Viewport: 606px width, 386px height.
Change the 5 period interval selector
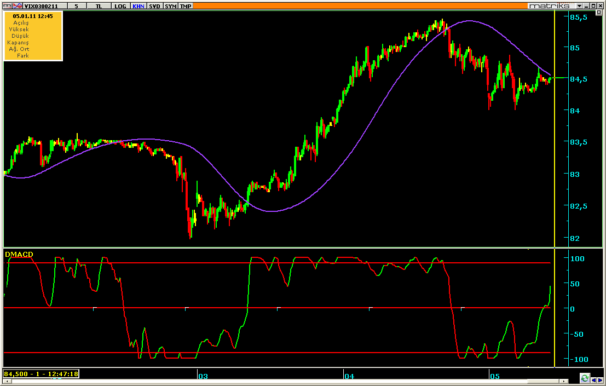click(77, 5)
